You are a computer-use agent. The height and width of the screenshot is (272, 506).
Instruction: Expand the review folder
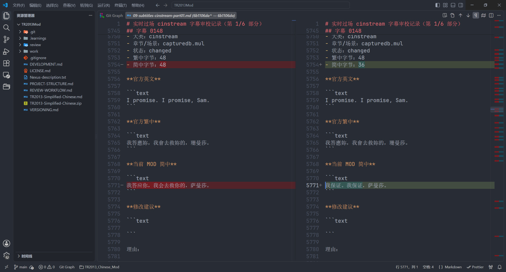[x=20, y=45]
